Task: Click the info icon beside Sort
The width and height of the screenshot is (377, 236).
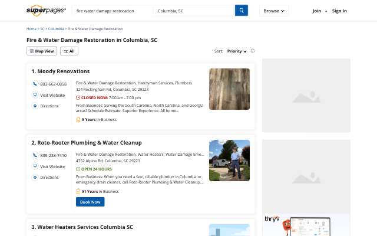Action: click(253, 51)
